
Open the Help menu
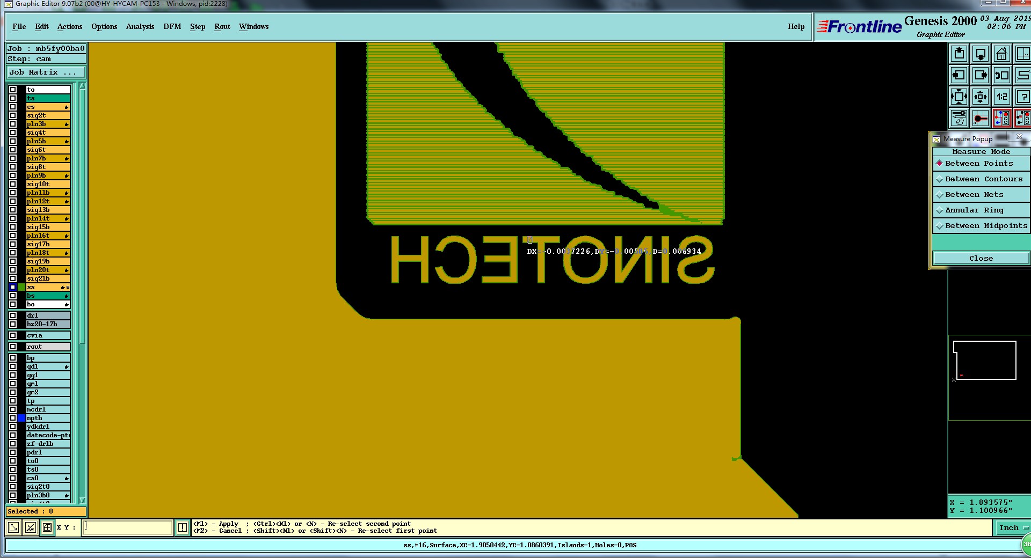(796, 26)
